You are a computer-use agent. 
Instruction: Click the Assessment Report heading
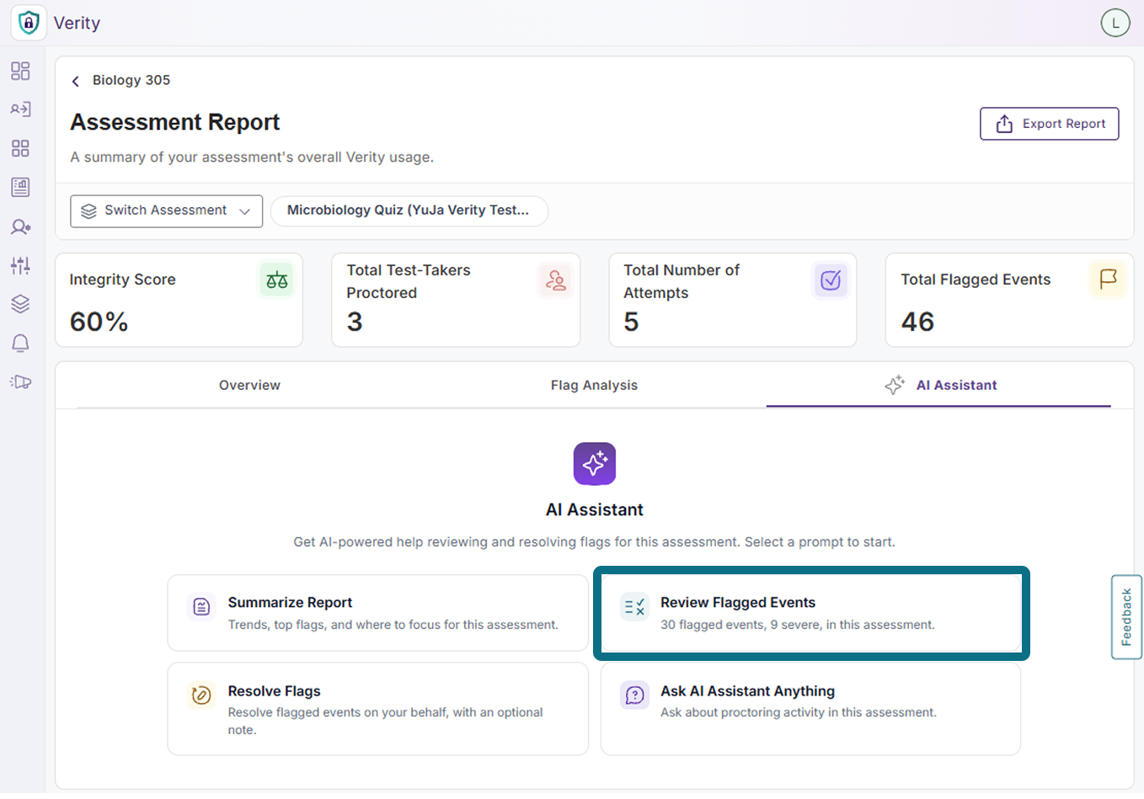point(175,122)
